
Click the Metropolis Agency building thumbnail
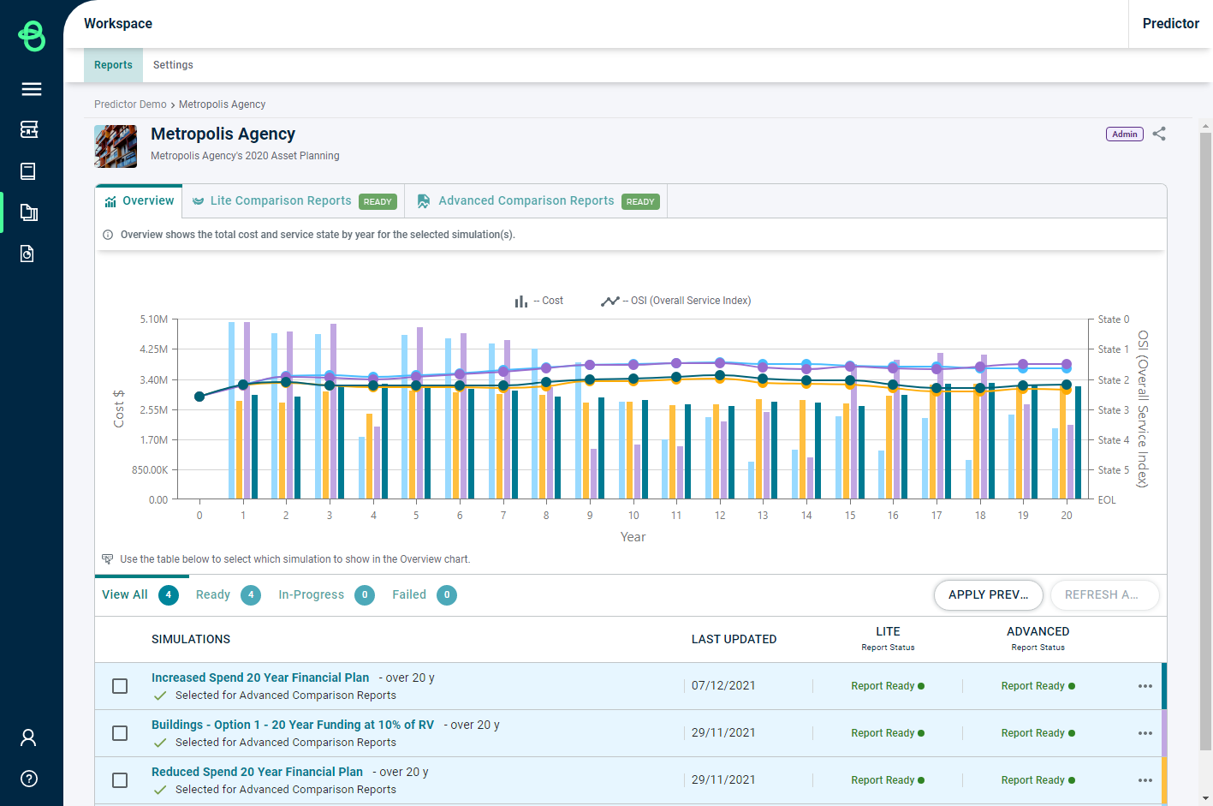(116, 146)
